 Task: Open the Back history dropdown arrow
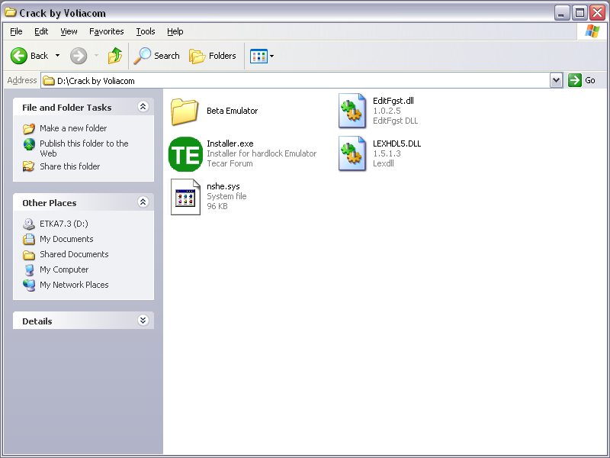pos(57,56)
